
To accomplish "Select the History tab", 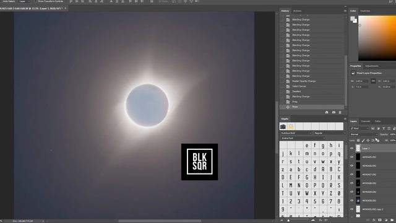I will [x=285, y=11].
